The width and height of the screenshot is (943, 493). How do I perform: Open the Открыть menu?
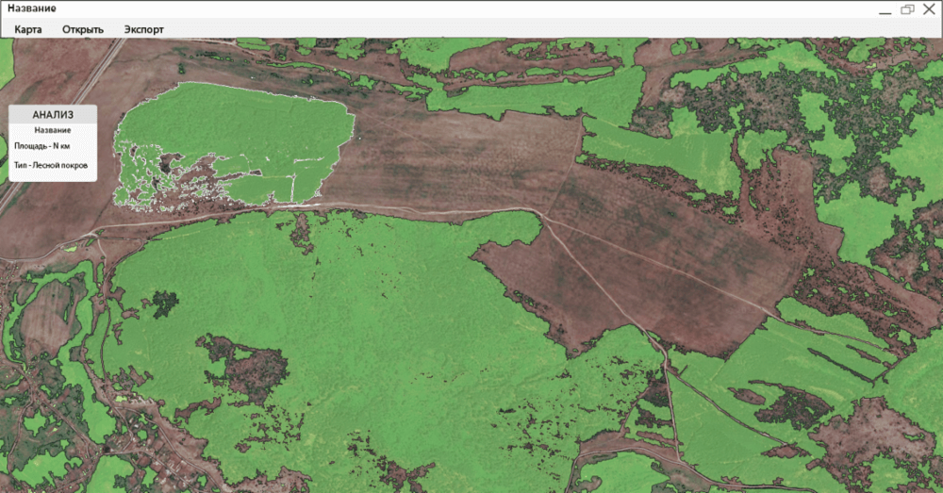(x=83, y=29)
